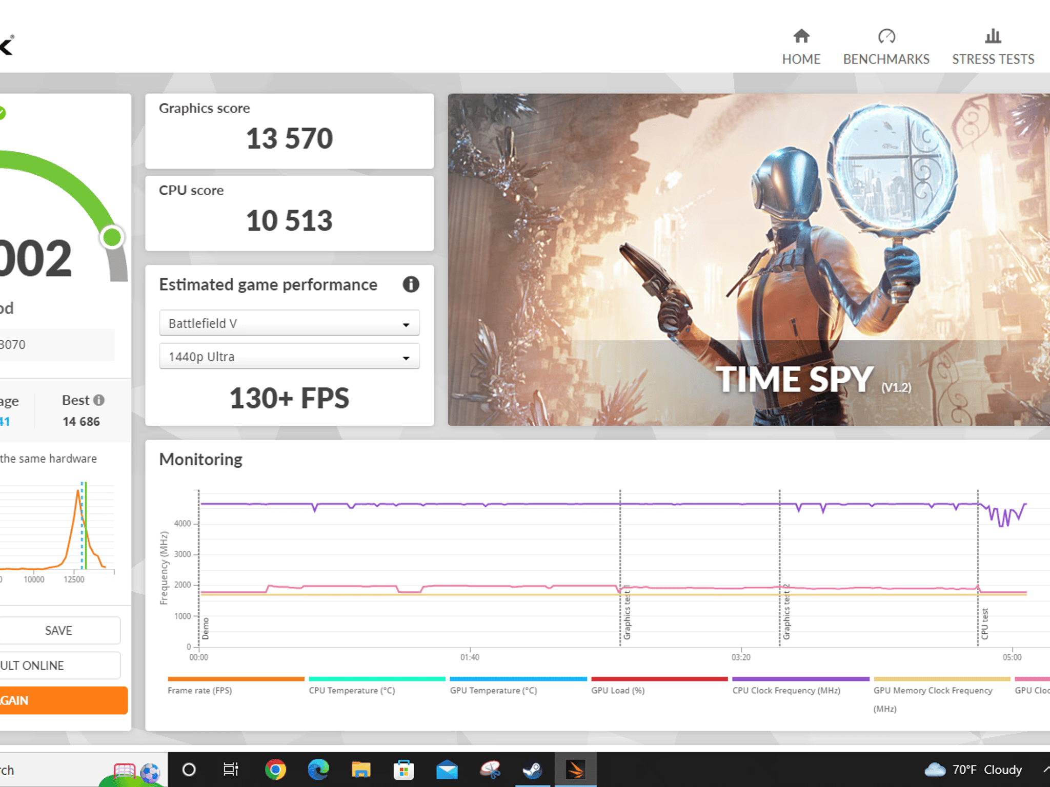Open File Explorer from the taskbar

coord(361,770)
